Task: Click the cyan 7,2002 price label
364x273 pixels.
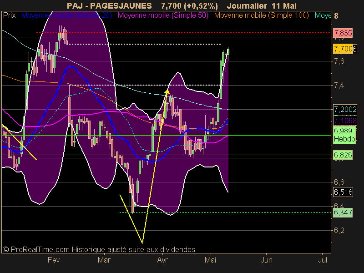Action: 345,109
